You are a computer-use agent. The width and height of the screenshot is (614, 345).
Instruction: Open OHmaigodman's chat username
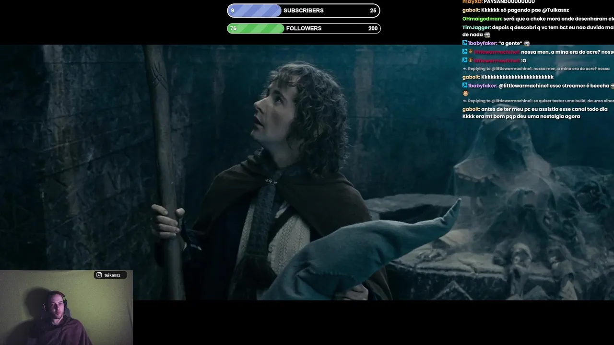tap(482, 19)
